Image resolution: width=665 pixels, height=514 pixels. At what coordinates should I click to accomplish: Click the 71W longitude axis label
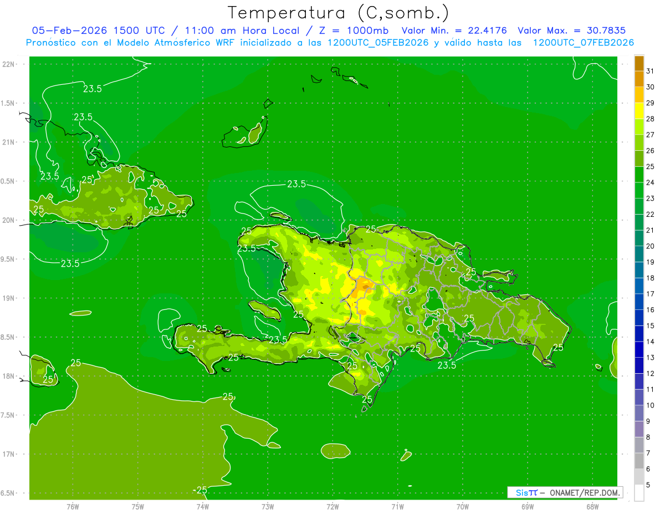[x=397, y=507]
